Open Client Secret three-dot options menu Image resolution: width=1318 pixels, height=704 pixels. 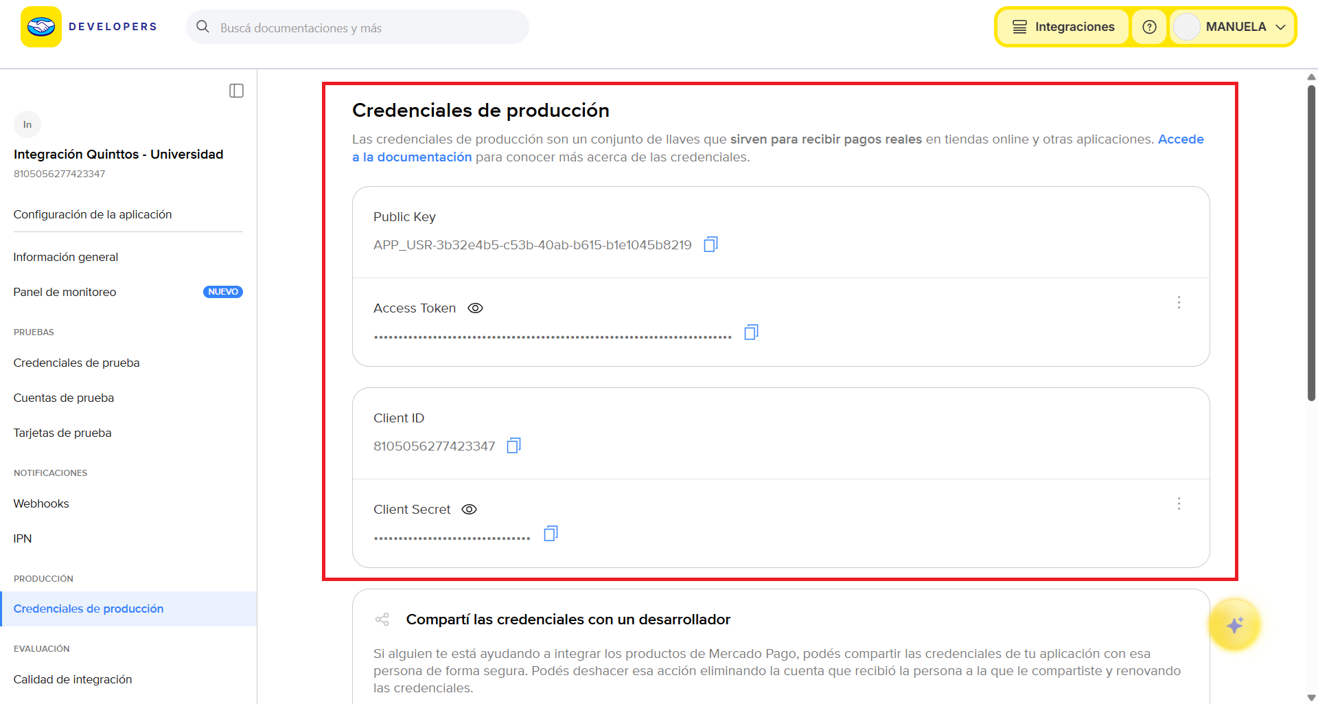tap(1179, 503)
